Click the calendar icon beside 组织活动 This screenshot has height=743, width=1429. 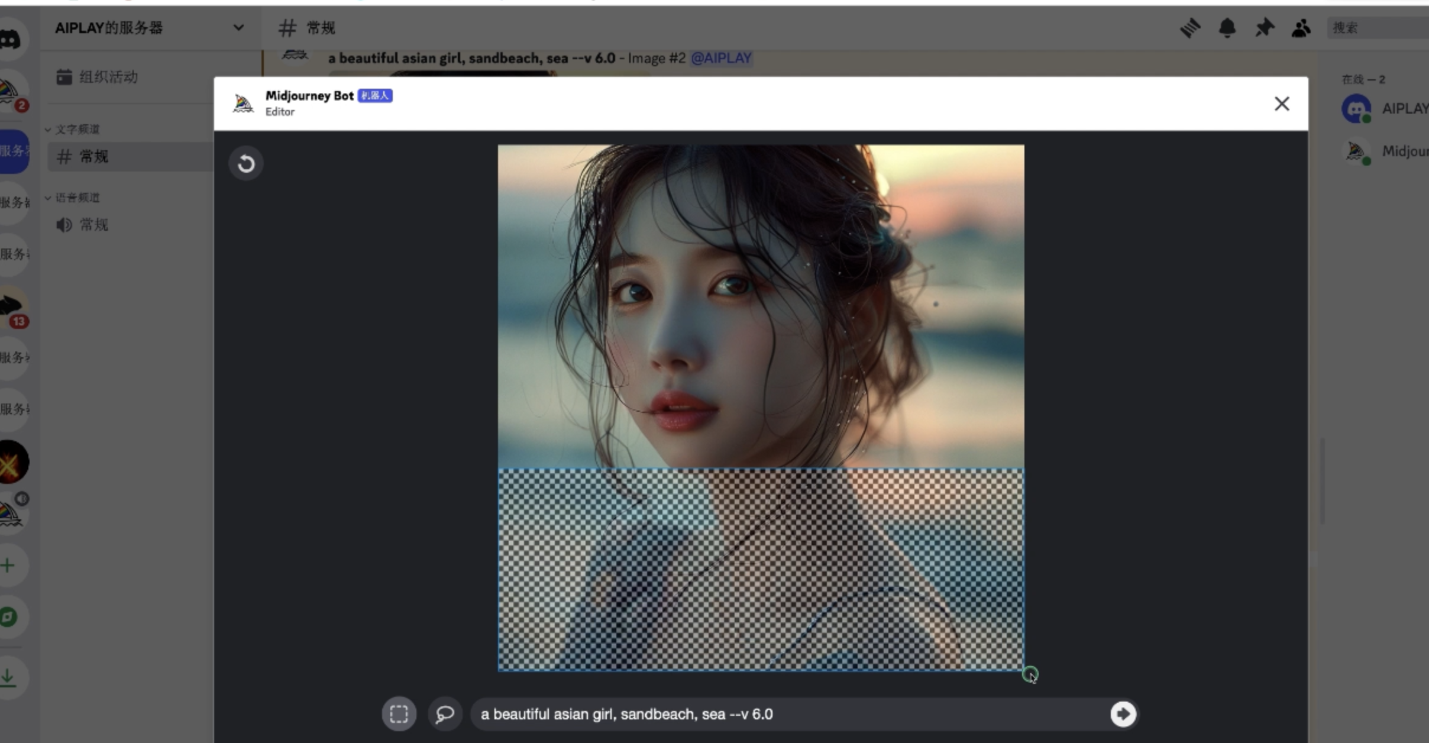pos(64,77)
